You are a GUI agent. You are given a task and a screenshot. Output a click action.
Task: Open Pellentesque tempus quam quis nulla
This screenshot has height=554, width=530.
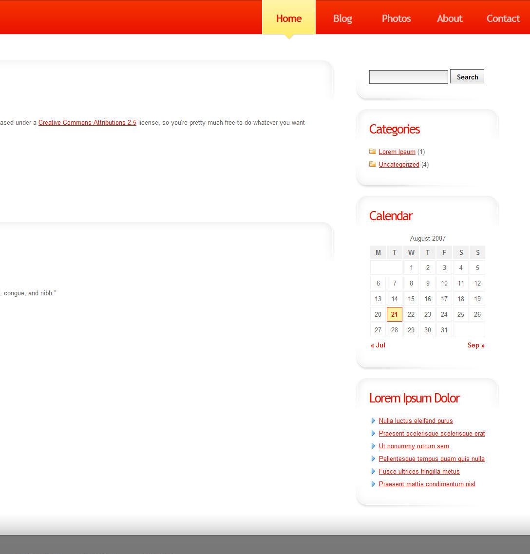pyautogui.click(x=432, y=459)
